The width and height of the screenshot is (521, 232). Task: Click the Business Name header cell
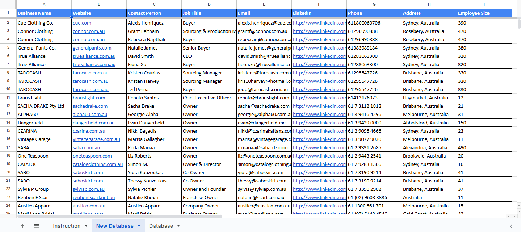(x=44, y=13)
